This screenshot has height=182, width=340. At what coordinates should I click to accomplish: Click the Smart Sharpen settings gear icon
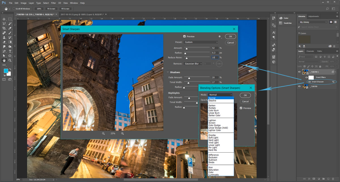pos(219,36)
